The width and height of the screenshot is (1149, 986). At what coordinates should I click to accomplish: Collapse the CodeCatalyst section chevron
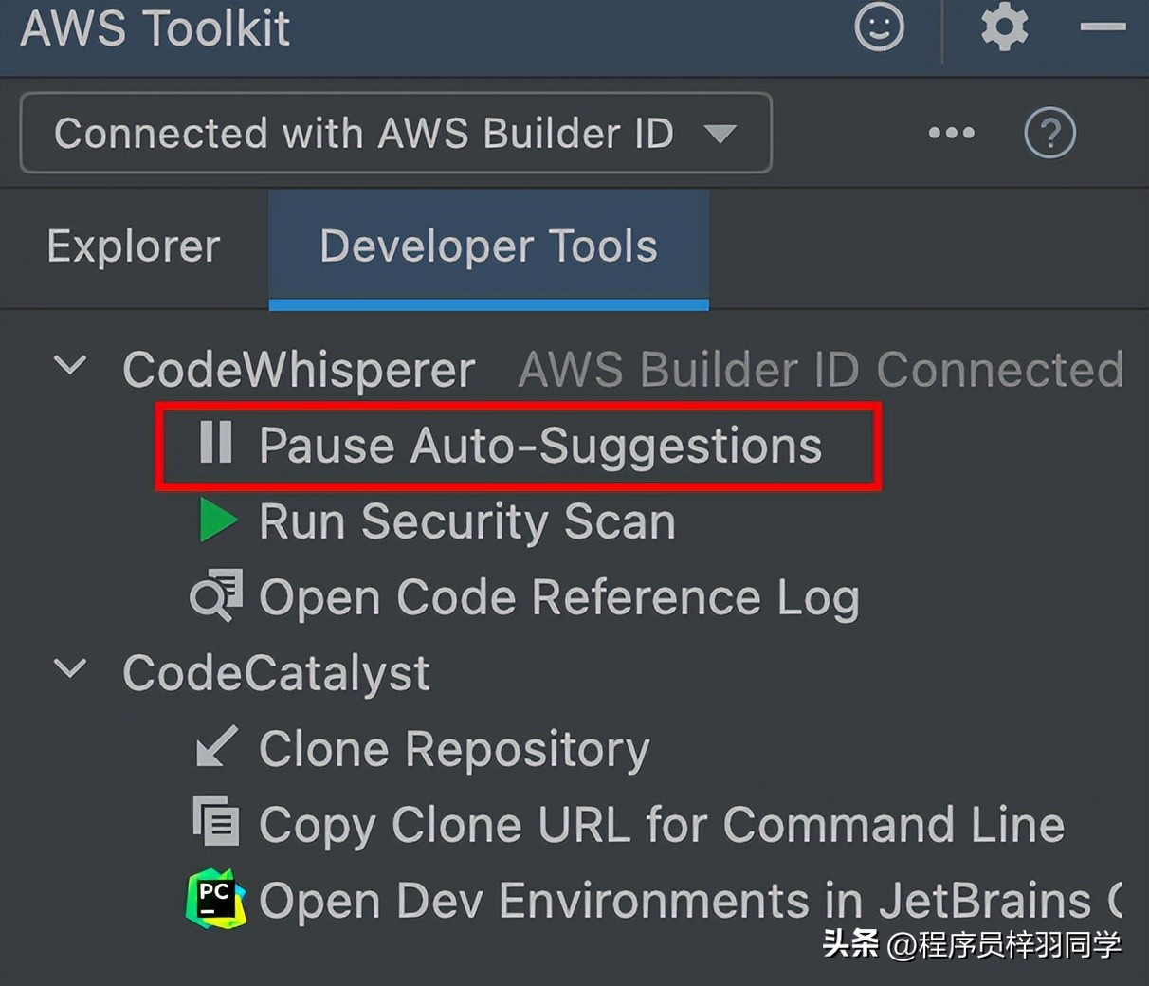(x=71, y=668)
